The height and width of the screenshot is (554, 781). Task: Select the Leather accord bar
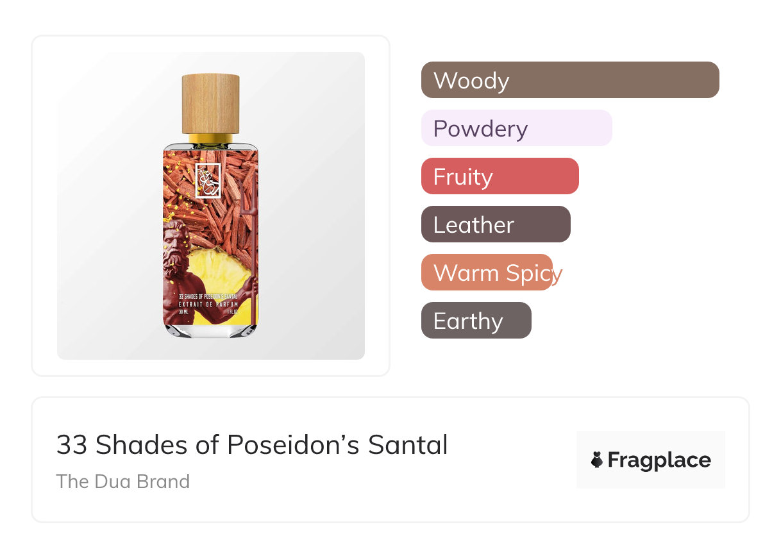pyautogui.click(x=495, y=224)
